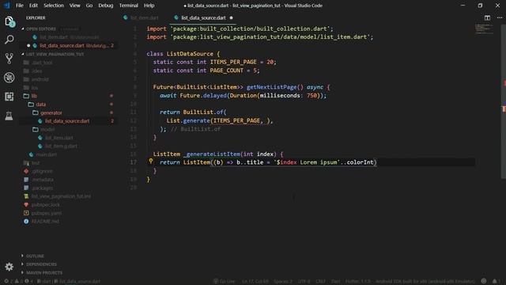Click the Flutter version in the status bar

358,281
